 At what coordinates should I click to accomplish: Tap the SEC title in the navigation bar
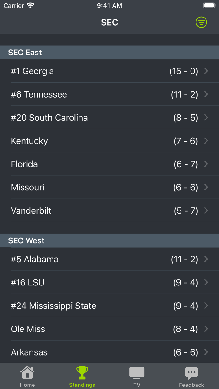tap(109, 22)
